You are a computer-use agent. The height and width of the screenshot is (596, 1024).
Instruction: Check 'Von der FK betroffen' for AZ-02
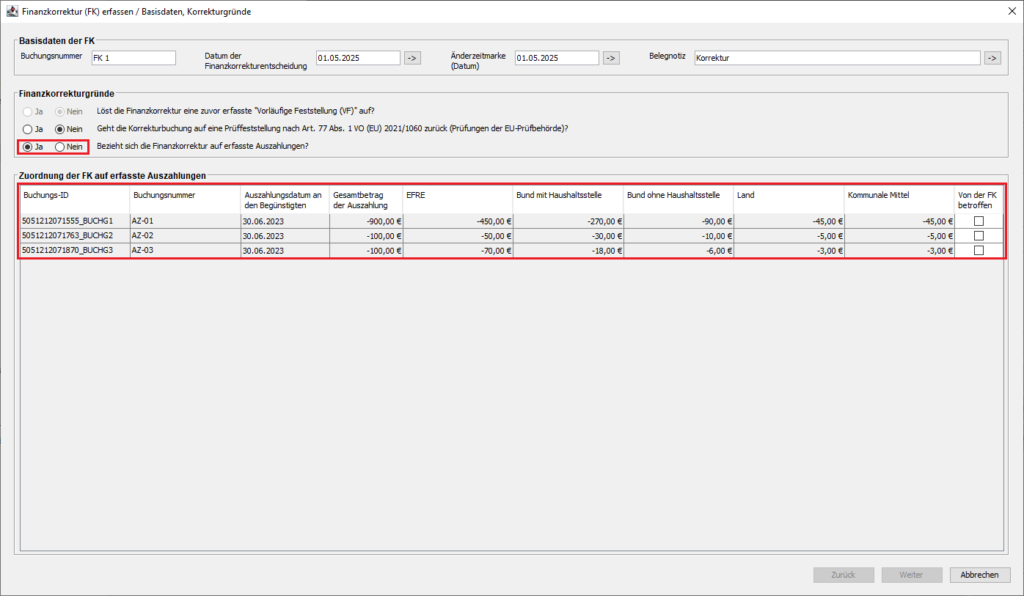[x=979, y=236]
